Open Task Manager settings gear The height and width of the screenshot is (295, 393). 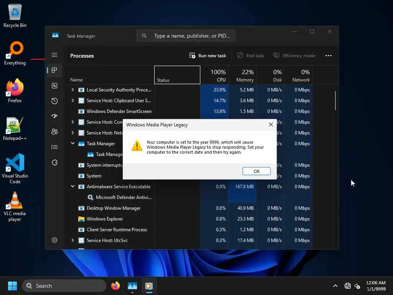[54, 240]
